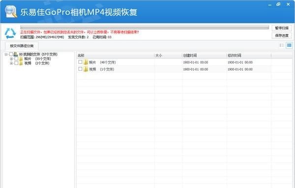Click 视频 row modified time 1900-01-01 00:00
295x188 pixels.
pyautogui.click(x=240, y=69)
